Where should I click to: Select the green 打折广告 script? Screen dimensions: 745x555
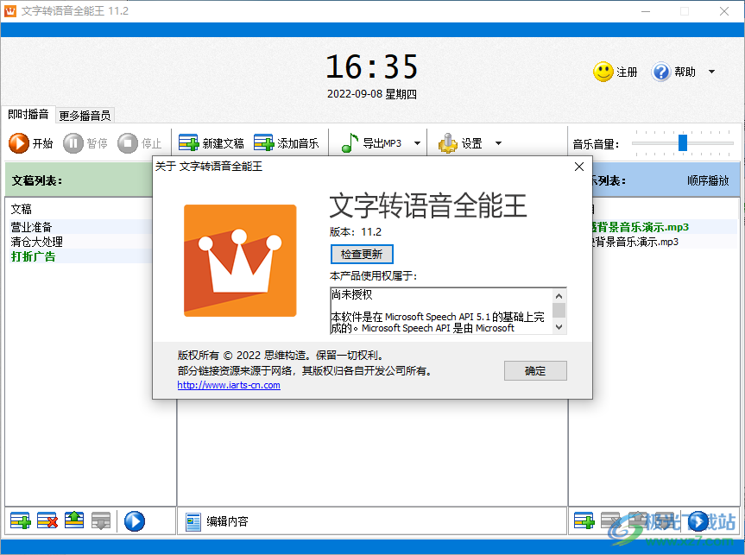[34, 256]
